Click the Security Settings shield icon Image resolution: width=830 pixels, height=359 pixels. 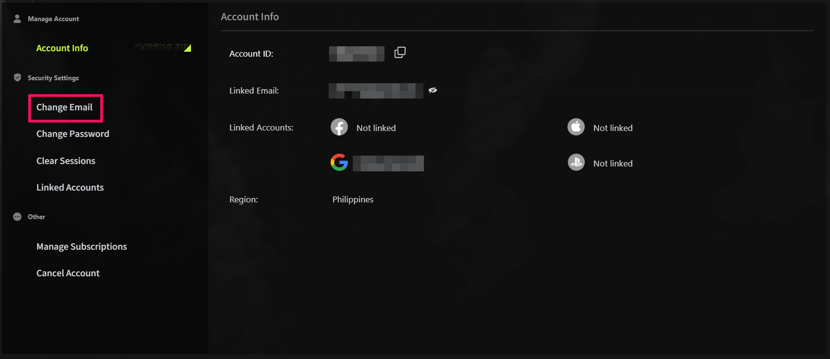pyautogui.click(x=17, y=77)
